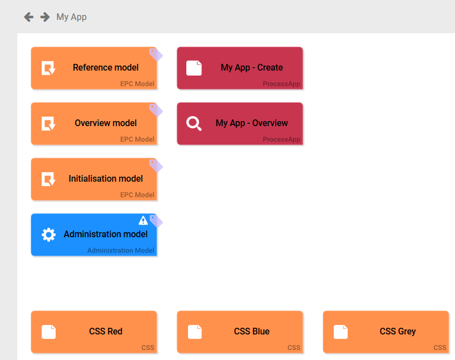Click the tag badge on Reference model tile
Viewport: 455px width, 360px height.
click(x=156, y=54)
